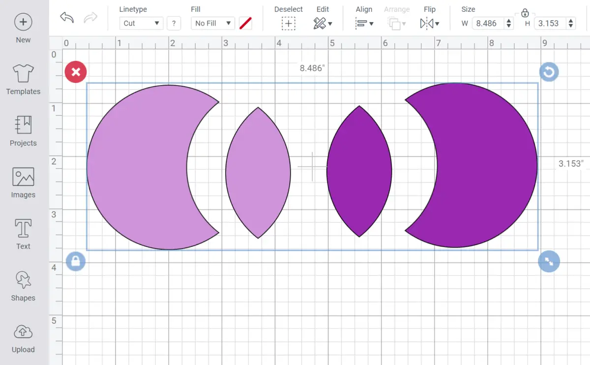
Task: Open the Fill dropdown showing No Fill
Action: click(212, 23)
